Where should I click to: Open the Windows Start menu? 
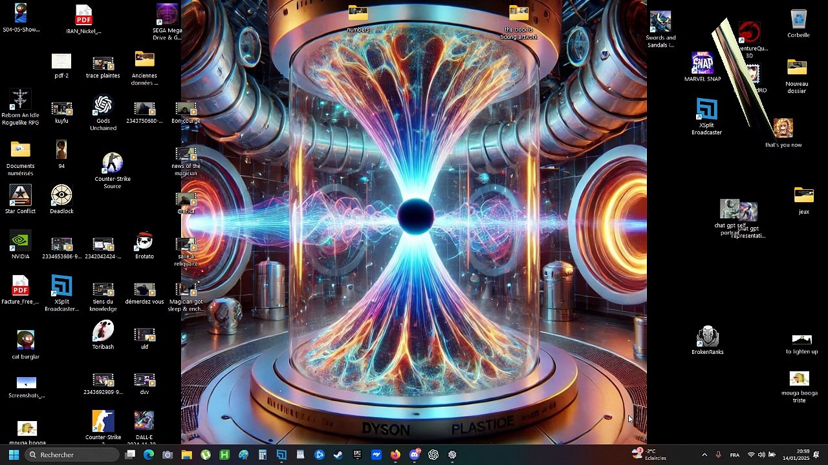pyautogui.click(x=14, y=455)
